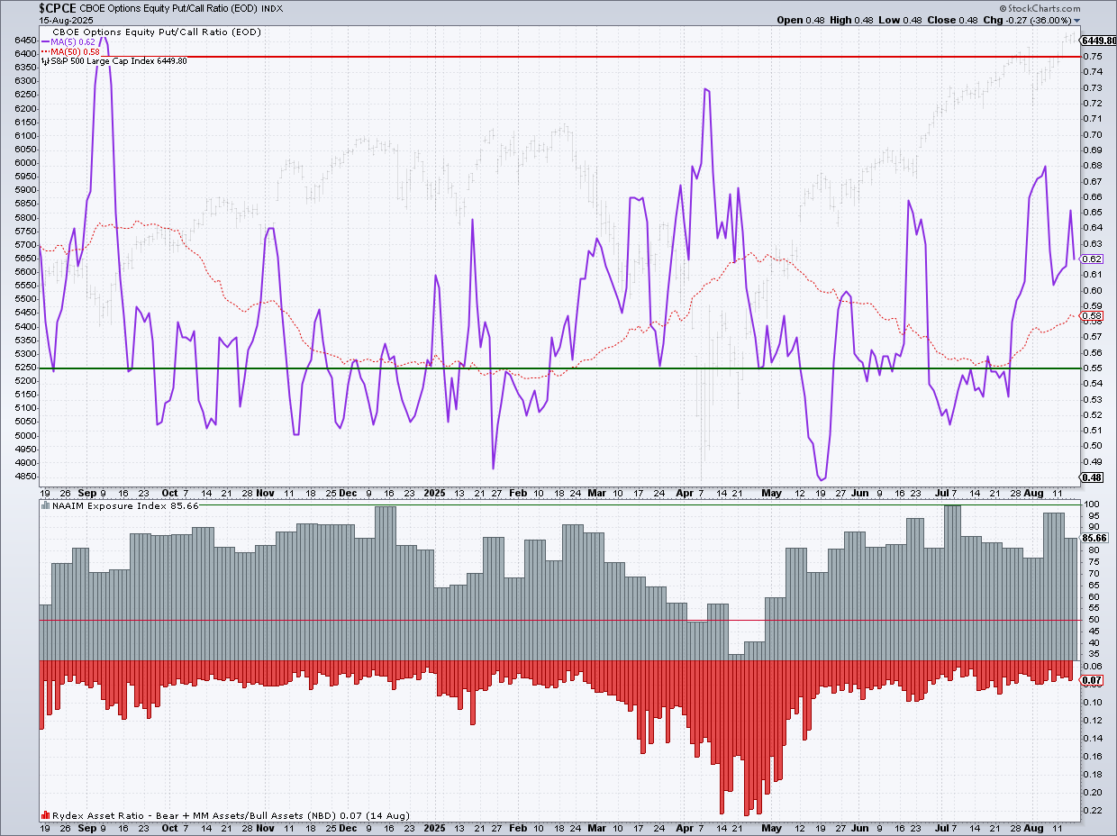
Task: Click the 6450 left-axis price label
Action: (24, 41)
